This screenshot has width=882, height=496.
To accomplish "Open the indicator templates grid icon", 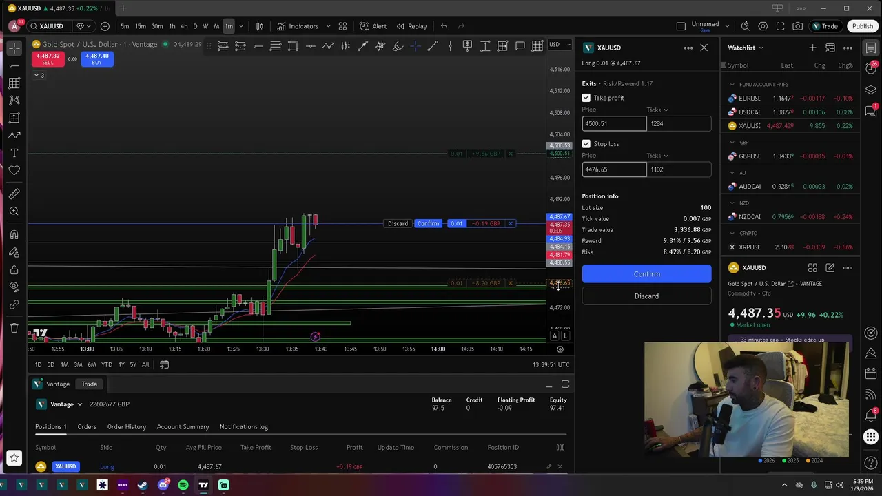I will [x=342, y=26].
